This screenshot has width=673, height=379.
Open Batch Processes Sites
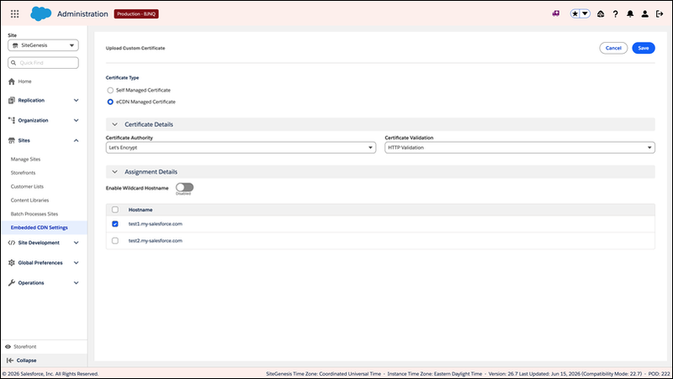pyautogui.click(x=34, y=214)
